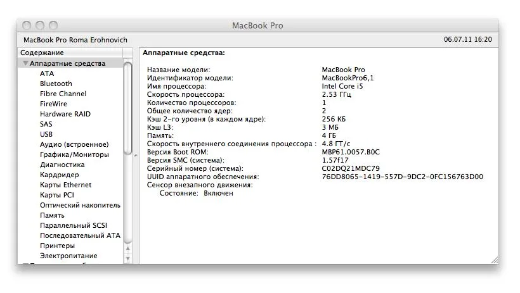Image resolution: width=520 pixels, height=293 pixels.
Task: Click the window resize handle corner
Action: 493,259
